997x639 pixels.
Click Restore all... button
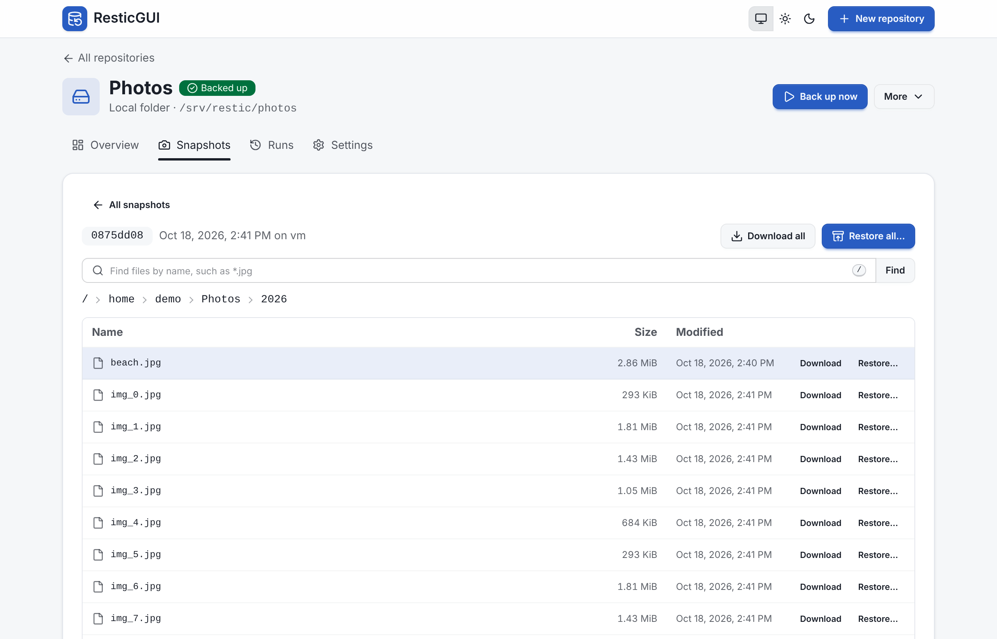pos(868,236)
